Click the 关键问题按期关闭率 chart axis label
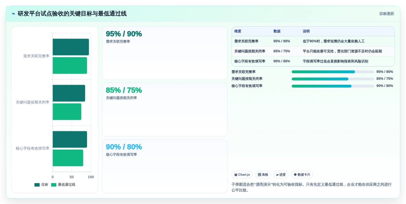Screen dimensions: 406x204 tap(32, 102)
